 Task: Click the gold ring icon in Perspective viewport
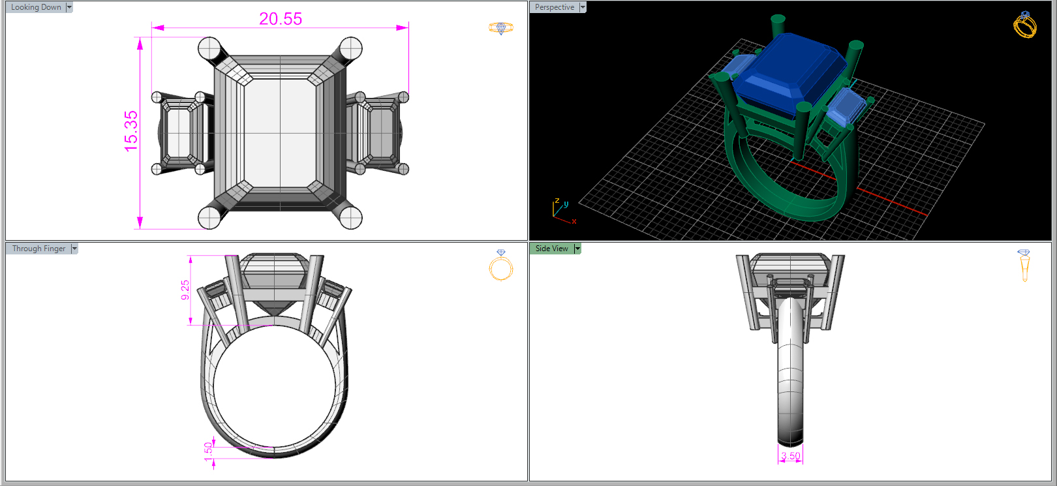click(x=1024, y=25)
